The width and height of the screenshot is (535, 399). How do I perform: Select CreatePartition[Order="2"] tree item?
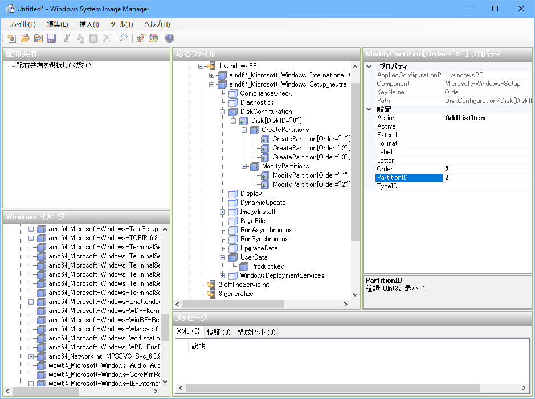tap(311, 148)
